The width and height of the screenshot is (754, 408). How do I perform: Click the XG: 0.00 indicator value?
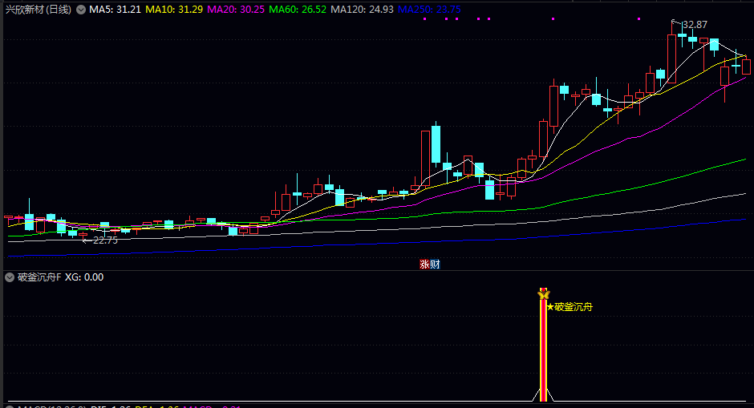coord(84,277)
